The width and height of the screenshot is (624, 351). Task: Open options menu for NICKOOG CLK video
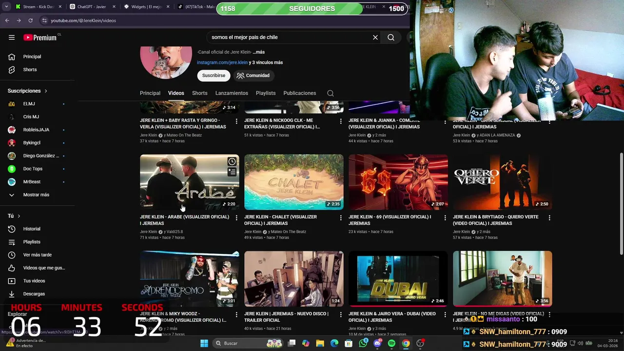[x=341, y=121]
